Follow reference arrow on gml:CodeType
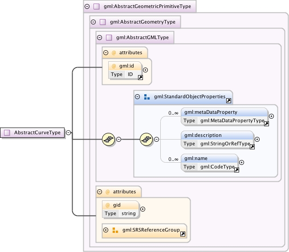 [x=236, y=170]
